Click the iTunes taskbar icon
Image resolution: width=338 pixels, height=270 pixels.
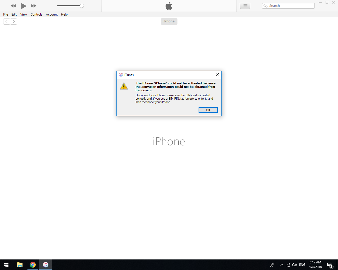click(x=46, y=265)
